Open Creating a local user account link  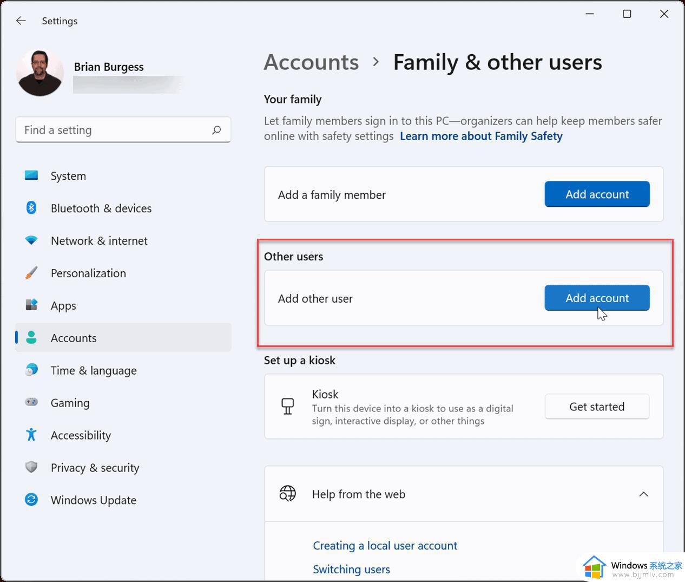(x=385, y=545)
